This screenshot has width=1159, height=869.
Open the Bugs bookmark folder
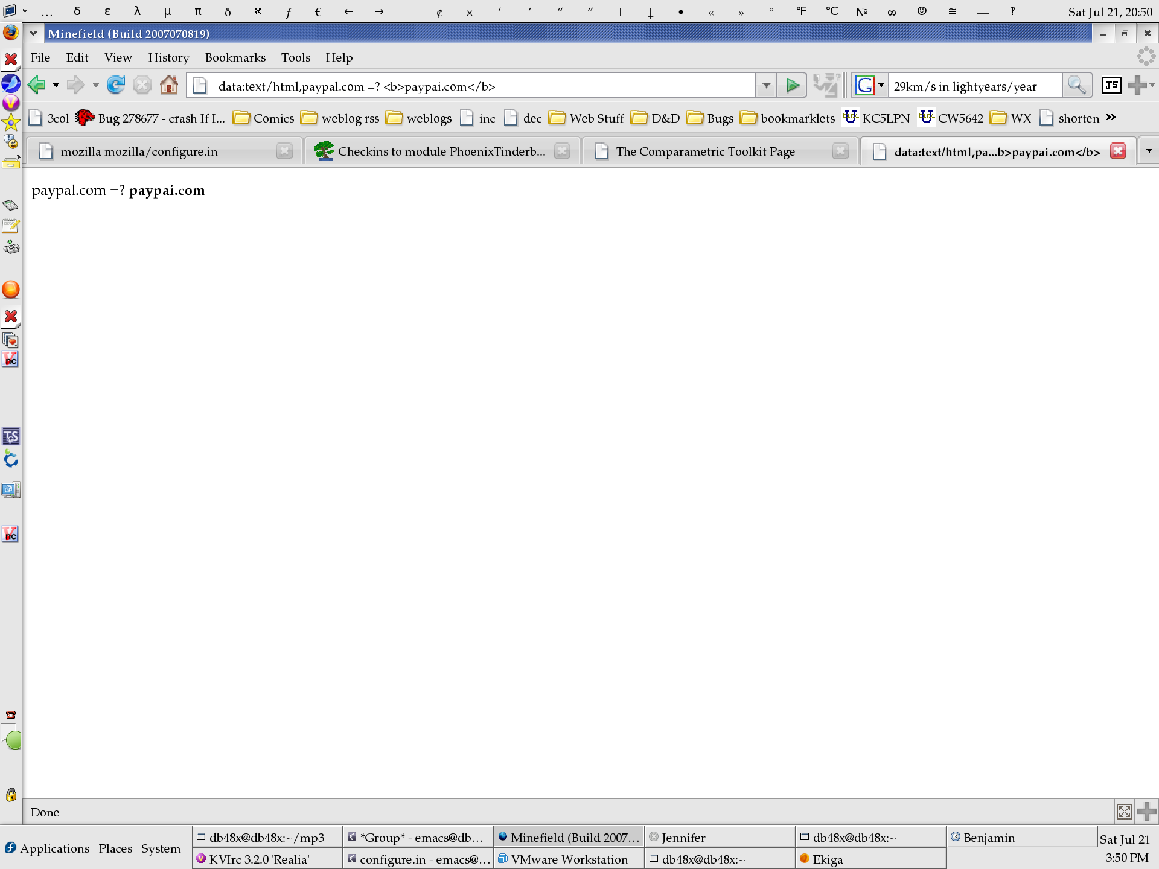click(710, 118)
